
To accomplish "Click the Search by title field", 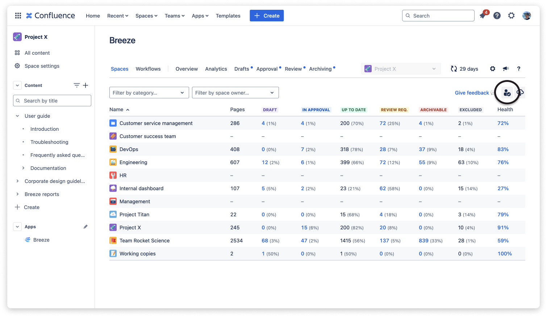I will tap(52, 101).
